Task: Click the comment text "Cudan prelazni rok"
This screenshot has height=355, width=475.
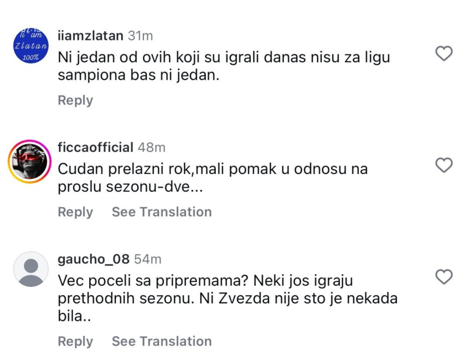Action: coord(212,178)
